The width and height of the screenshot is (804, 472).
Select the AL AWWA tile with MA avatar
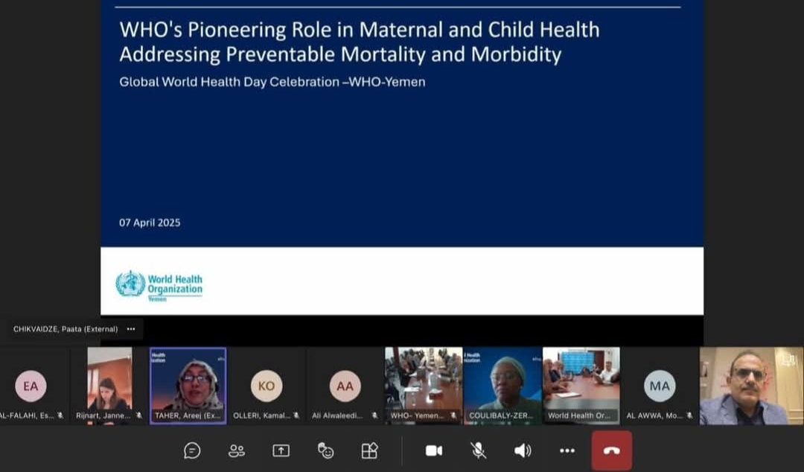pyautogui.click(x=660, y=386)
